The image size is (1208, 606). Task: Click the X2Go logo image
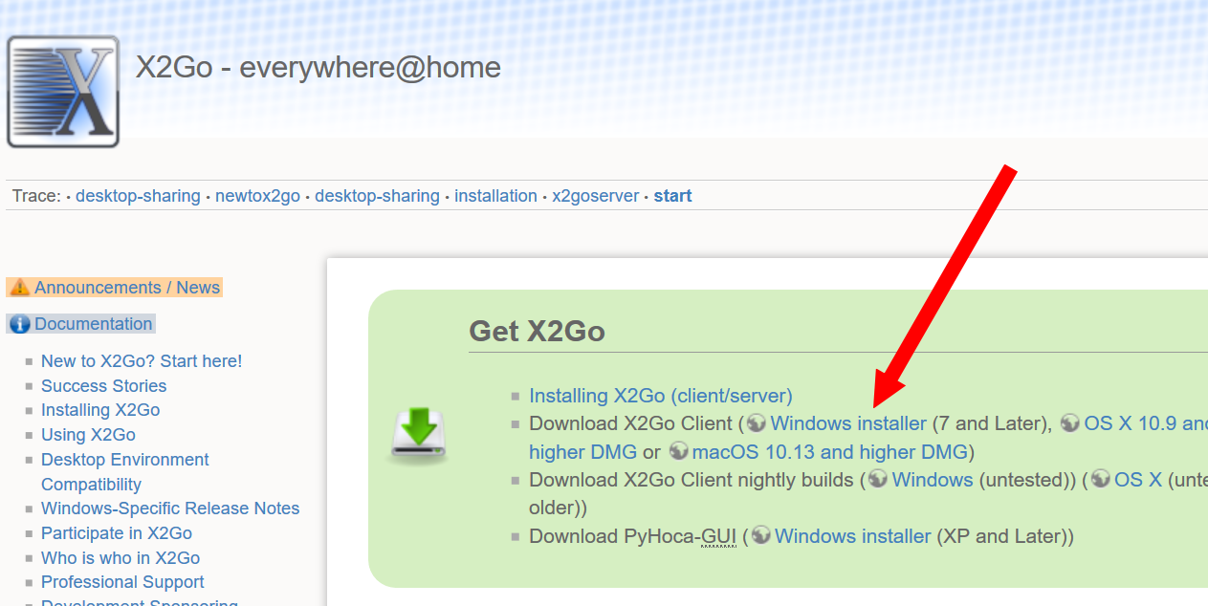pyautogui.click(x=63, y=92)
